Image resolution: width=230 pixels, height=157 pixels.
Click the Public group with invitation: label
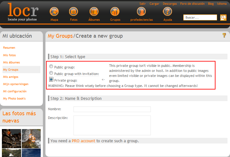pos(77,74)
